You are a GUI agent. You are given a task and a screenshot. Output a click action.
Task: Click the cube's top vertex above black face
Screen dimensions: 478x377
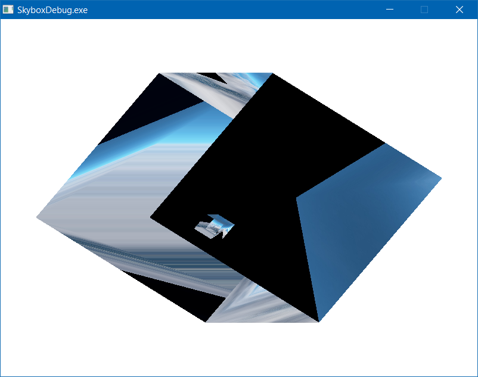point(273,74)
